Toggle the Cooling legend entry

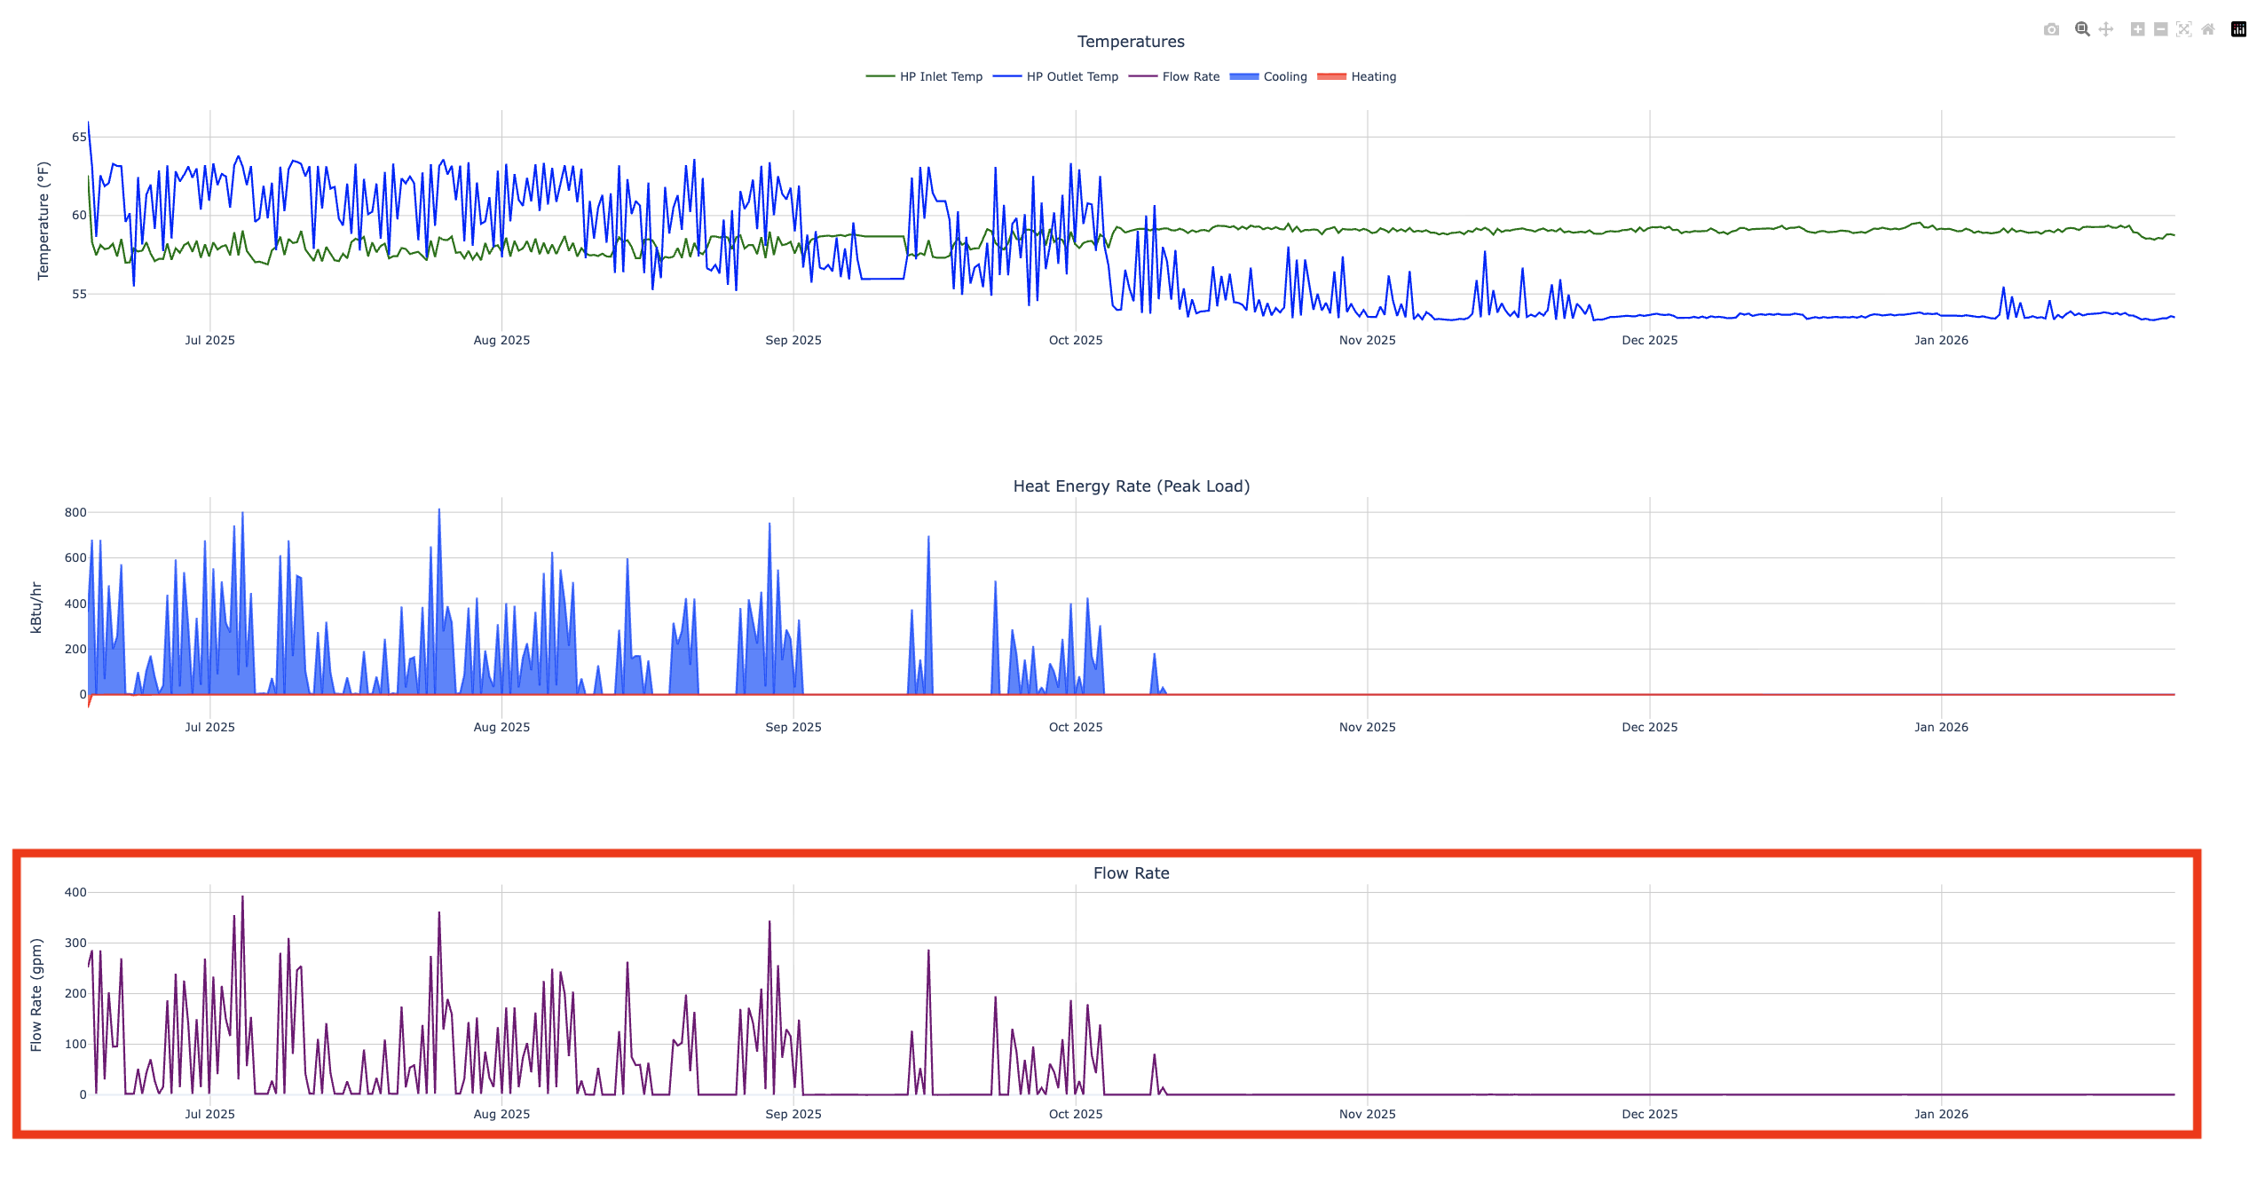pyautogui.click(x=1284, y=77)
